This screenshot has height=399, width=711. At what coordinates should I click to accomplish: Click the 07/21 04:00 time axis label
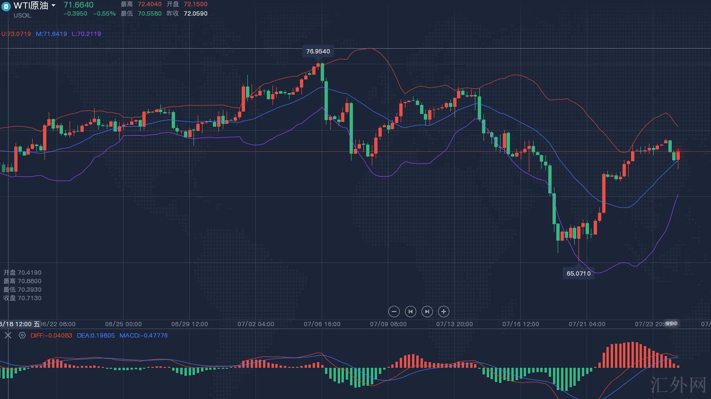[x=587, y=324]
